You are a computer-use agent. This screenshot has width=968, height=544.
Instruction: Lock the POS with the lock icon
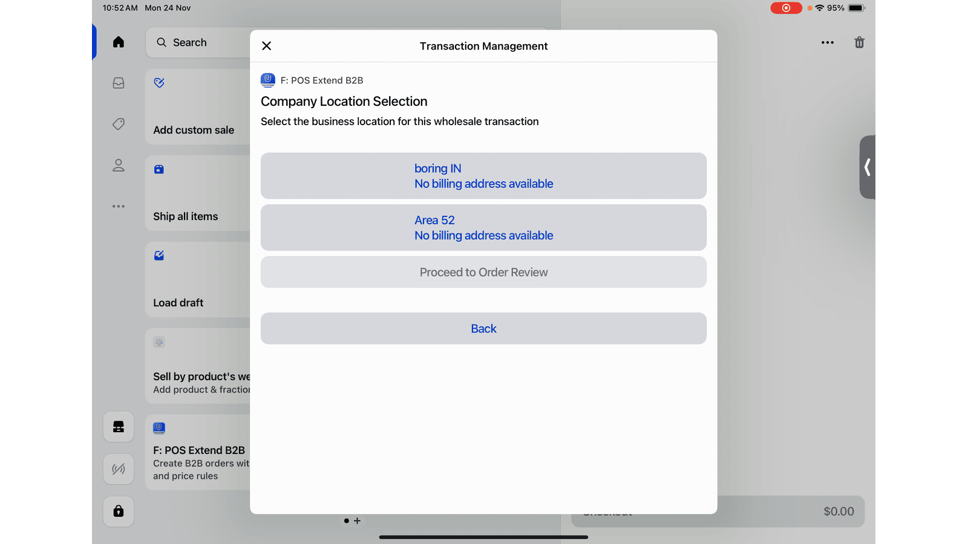119,511
